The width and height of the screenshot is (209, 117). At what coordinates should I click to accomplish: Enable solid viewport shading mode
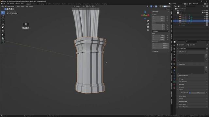click(x=165, y=6)
